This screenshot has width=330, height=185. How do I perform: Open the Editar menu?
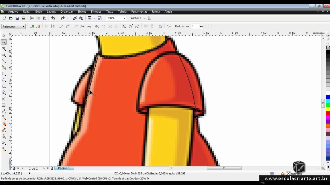tap(27, 12)
